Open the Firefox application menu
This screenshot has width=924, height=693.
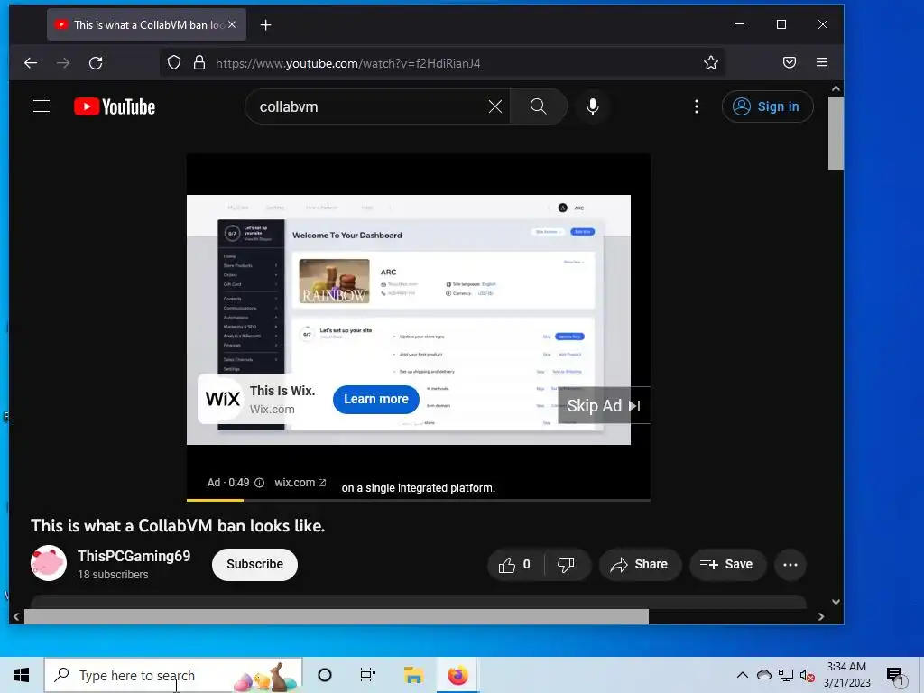tap(822, 62)
